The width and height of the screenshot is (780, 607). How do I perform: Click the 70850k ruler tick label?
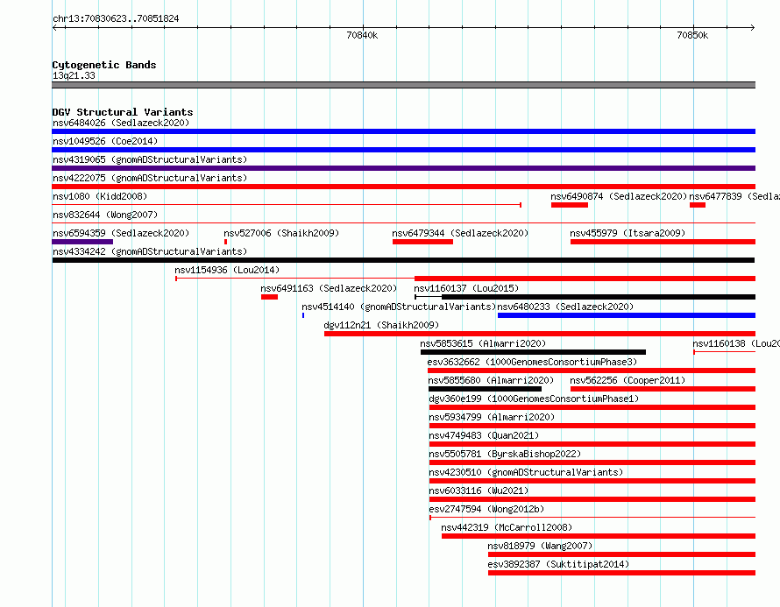(x=692, y=35)
